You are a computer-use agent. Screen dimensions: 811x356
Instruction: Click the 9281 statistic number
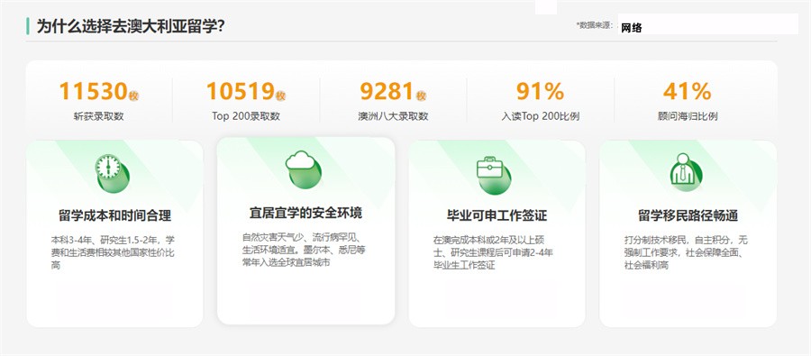(387, 92)
